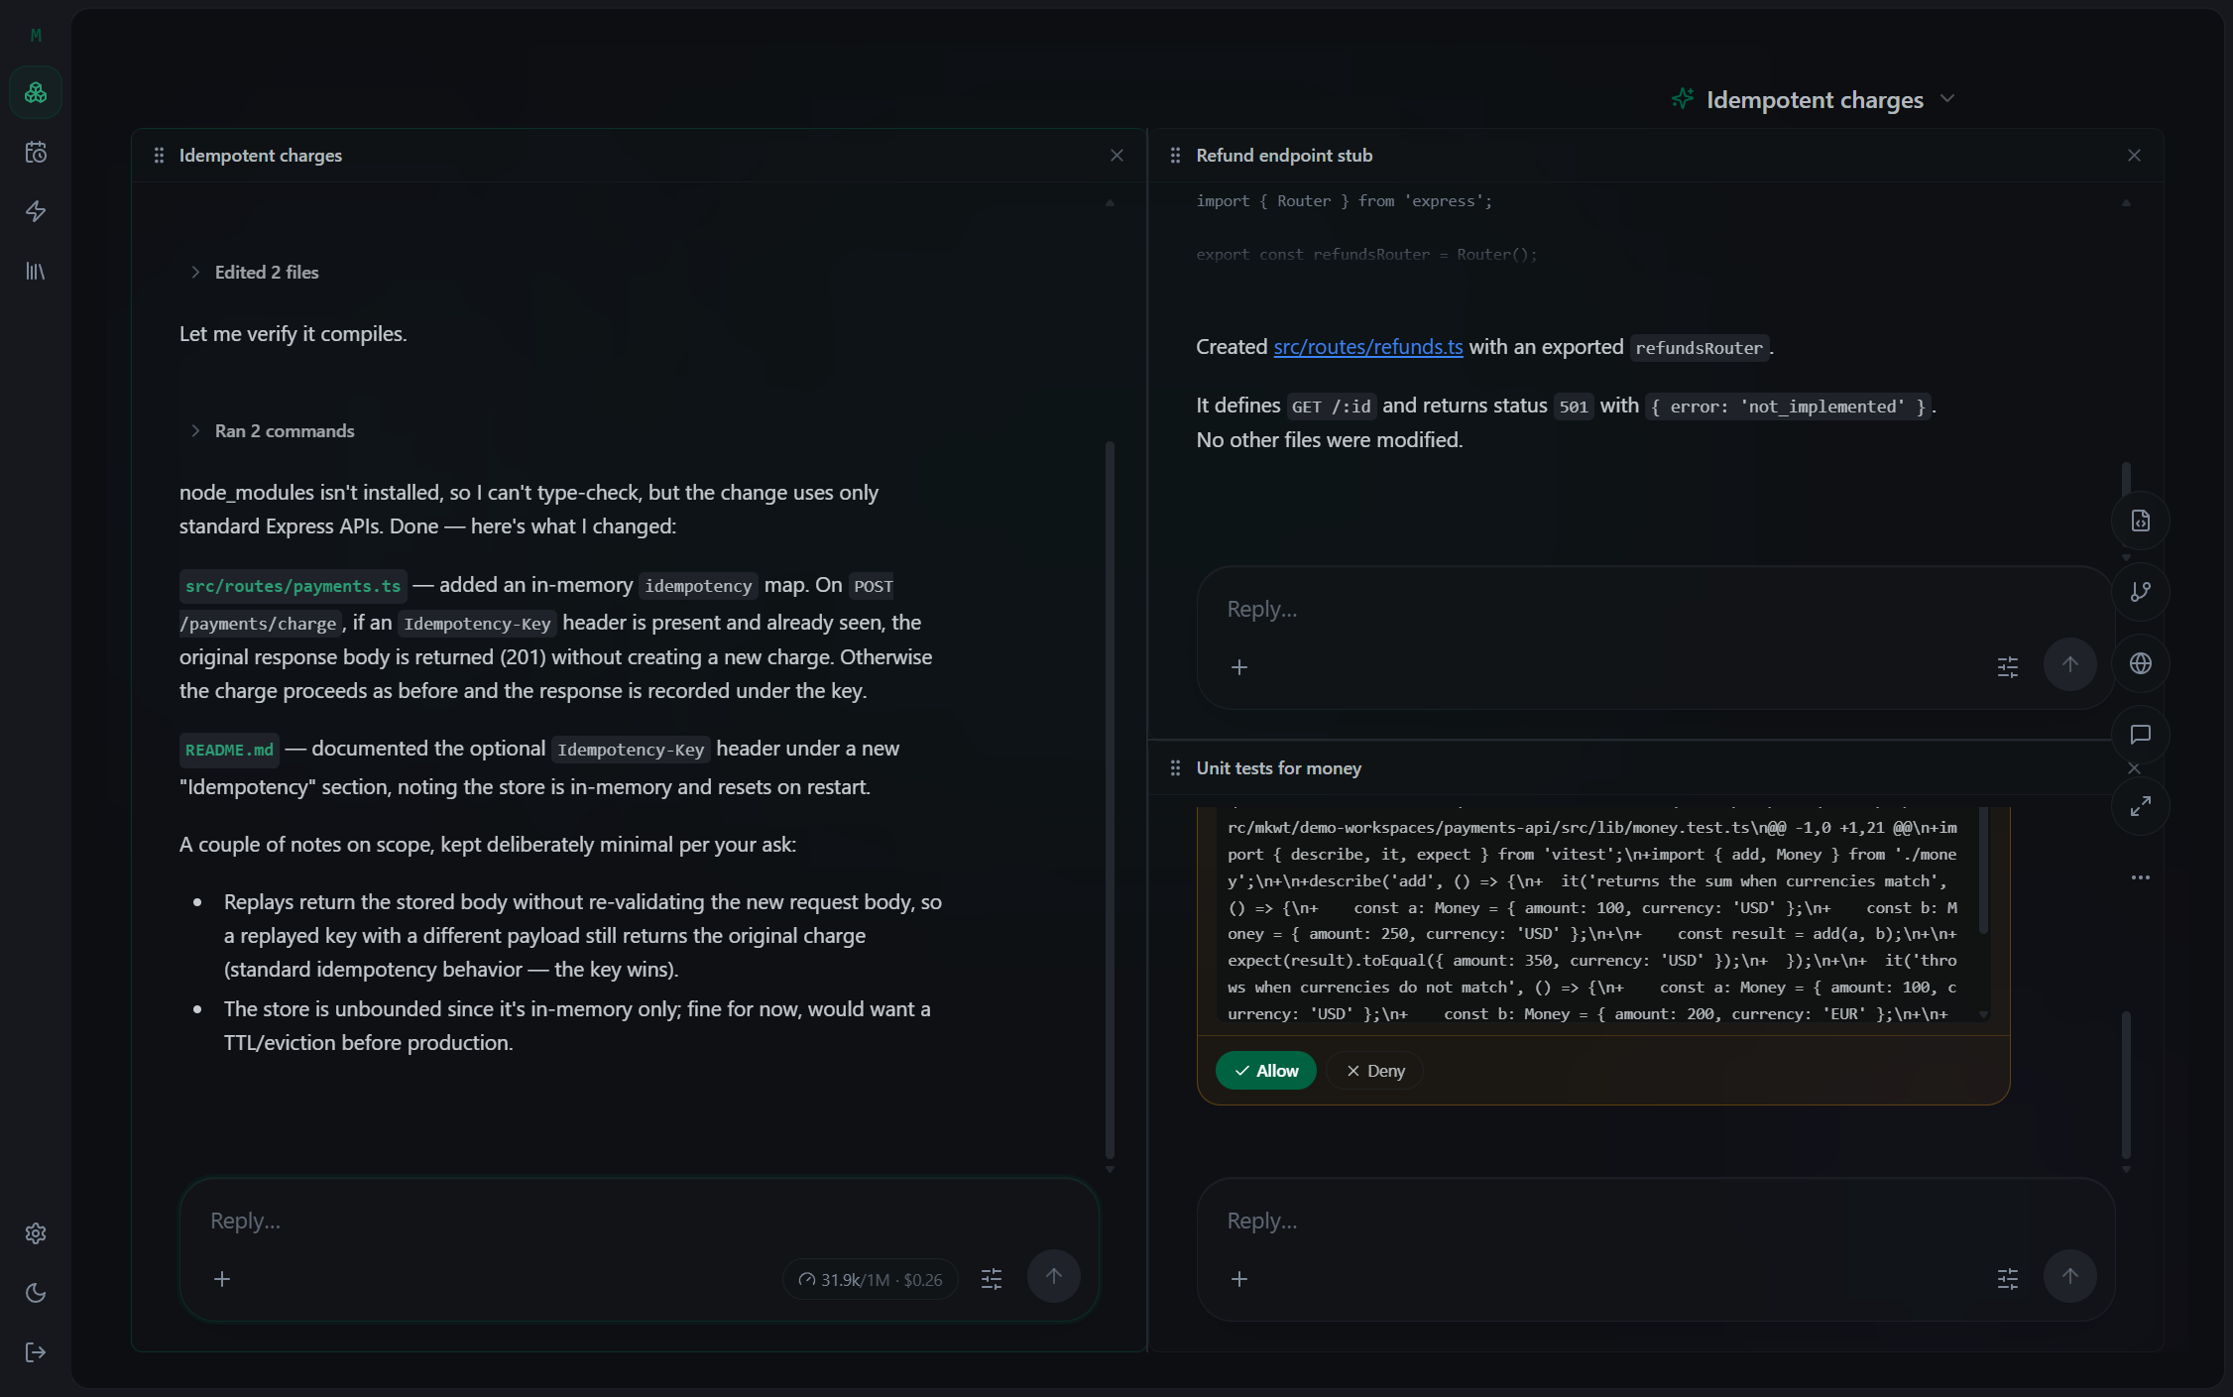Open the library icon in the sidebar
The width and height of the screenshot is (2233, 1397).
click(x=36, y=271)
